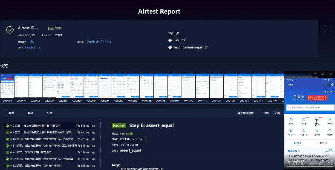Toggle eye icon for step 6 row
Viewport: 335px width, 170px height.
click(x=94, y=126)
